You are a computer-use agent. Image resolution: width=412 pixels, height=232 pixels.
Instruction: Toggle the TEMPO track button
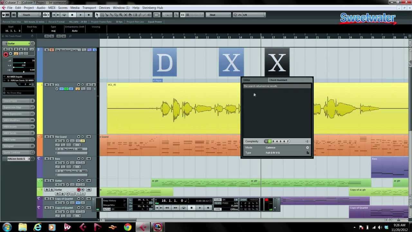[218, 203]
